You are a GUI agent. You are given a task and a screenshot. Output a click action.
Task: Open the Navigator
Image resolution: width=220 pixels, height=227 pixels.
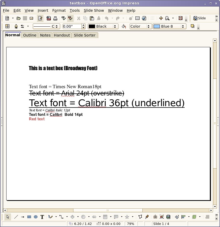coord(161,18)
